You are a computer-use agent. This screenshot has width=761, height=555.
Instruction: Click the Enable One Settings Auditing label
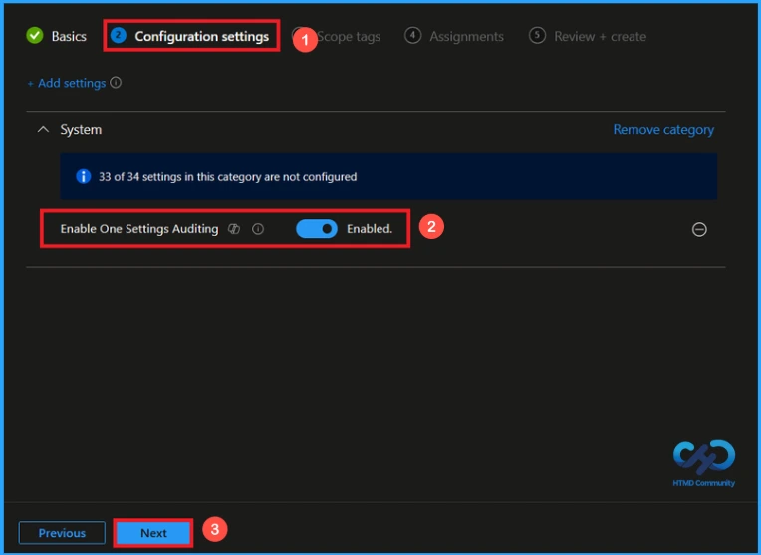[139, 229]
